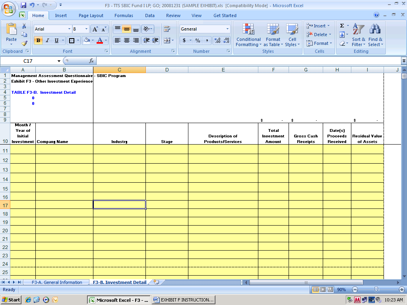Click the Format Painter brush icon
The height and width of the screenshot is (305, 407).
24,43
